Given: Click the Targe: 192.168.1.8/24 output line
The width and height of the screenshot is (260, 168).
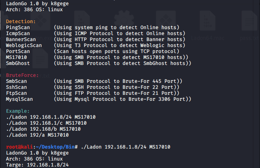Looking at the screenshot, I should pyautogui.click(x=37, y=165).
